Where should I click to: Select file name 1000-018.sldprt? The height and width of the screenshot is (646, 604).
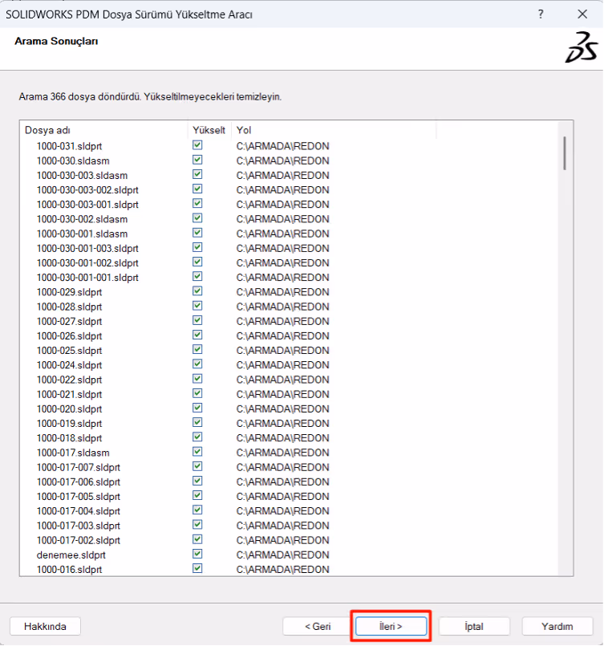click(69, 438)
